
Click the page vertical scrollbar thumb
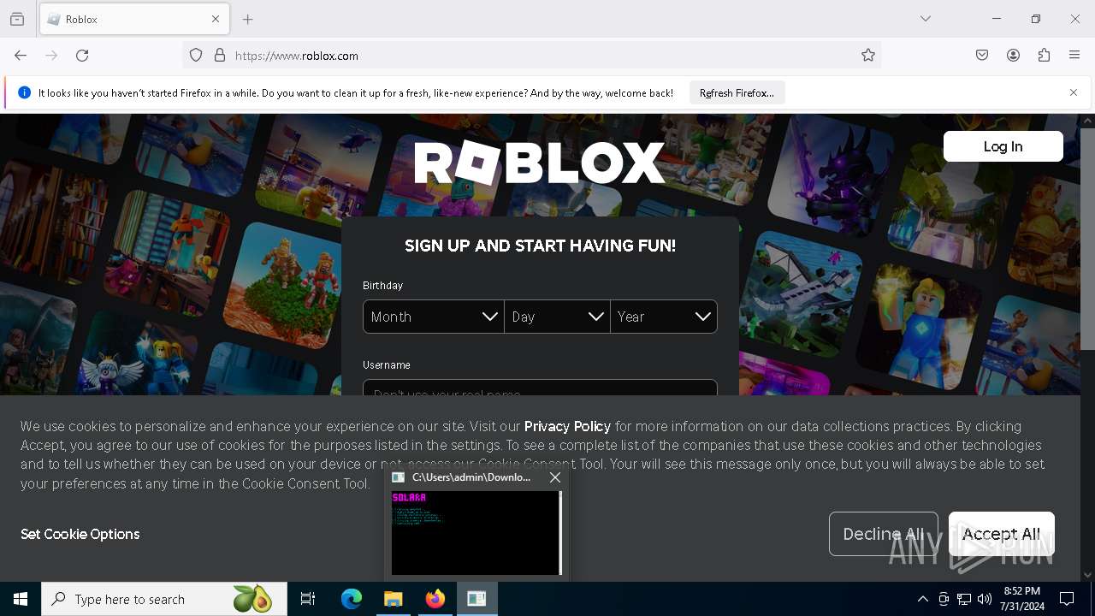point(1087,240)
